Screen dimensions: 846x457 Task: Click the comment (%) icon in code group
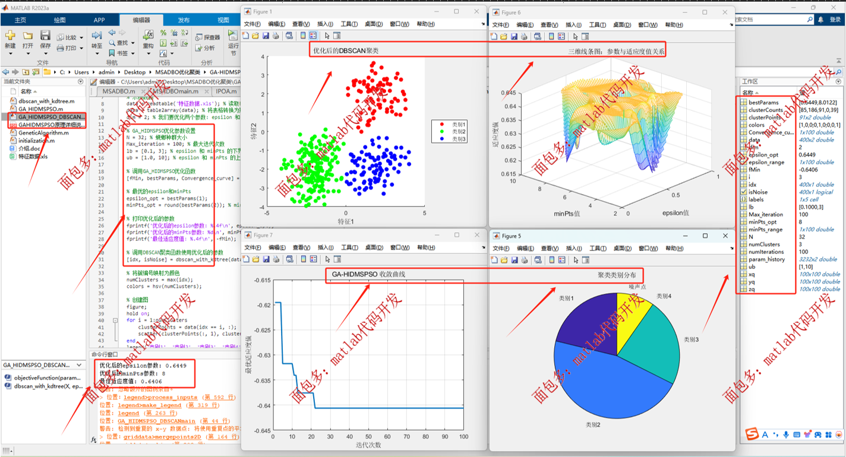point(163,33)
